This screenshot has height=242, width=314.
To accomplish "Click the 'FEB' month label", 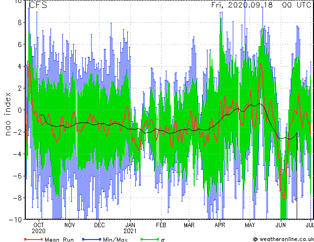I will tap(161, 225).
